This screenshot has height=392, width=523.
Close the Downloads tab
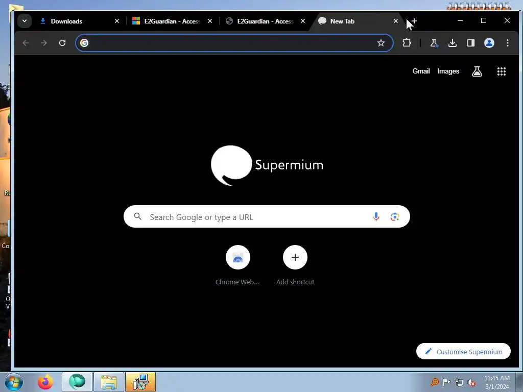117,21
